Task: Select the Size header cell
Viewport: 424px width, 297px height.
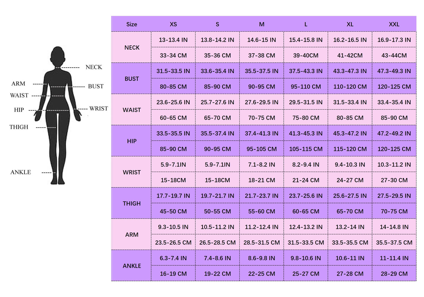Action: [131, 24]
